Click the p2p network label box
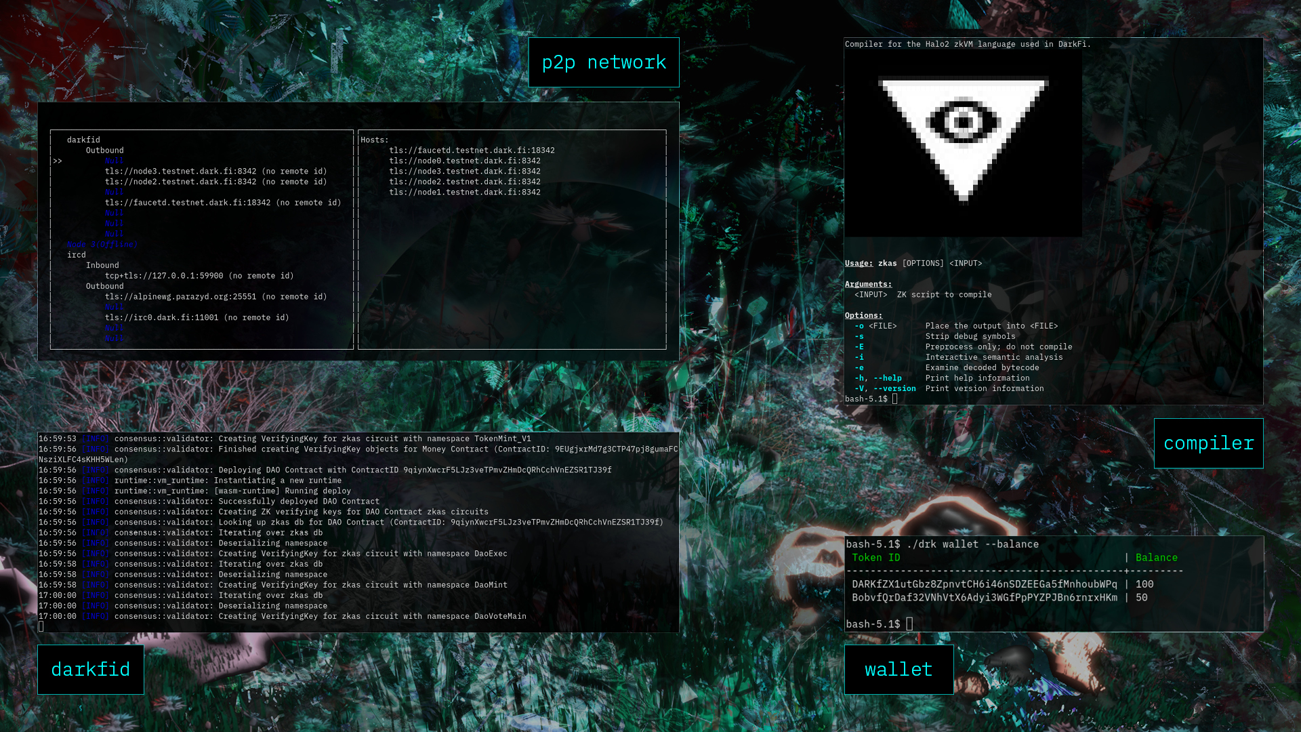The height and width of the screenshot is (732, 1301). coord(604,62)
